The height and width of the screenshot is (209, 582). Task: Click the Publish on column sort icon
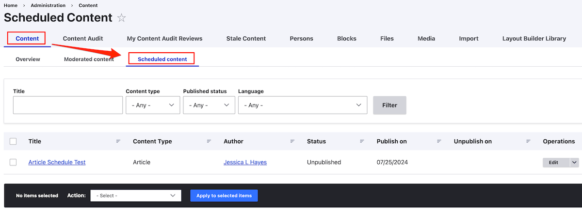pyautogui.click(x=439, y=141)
